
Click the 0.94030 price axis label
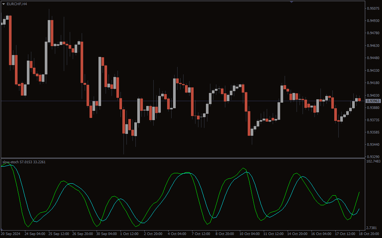coord(373,95)
